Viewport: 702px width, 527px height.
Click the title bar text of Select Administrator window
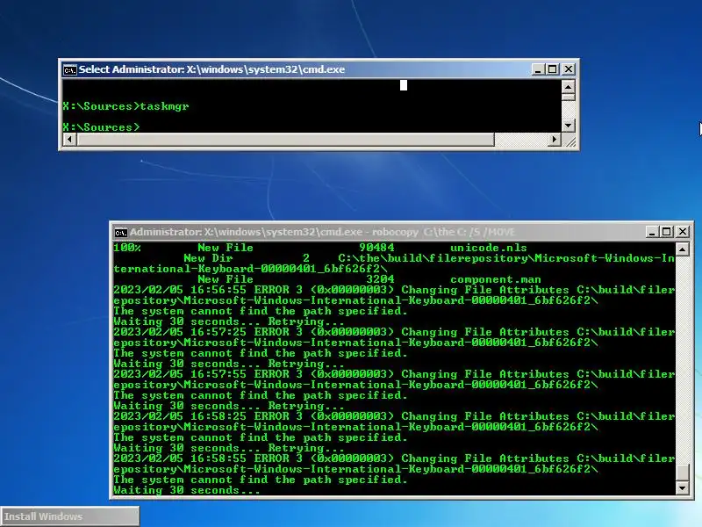tap(211, 69)
